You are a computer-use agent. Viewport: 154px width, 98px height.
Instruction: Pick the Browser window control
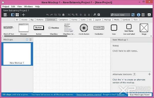24,29
